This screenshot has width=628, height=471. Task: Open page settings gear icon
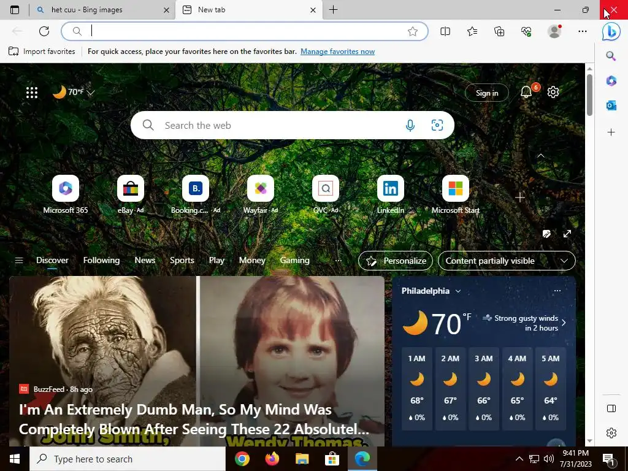(553, 92)
